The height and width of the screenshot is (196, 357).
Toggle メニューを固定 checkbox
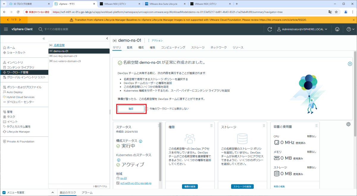[x=4, y=192]
